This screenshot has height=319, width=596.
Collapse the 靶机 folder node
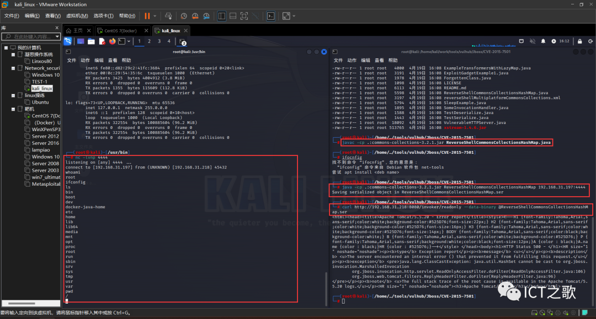coord(13,109)
